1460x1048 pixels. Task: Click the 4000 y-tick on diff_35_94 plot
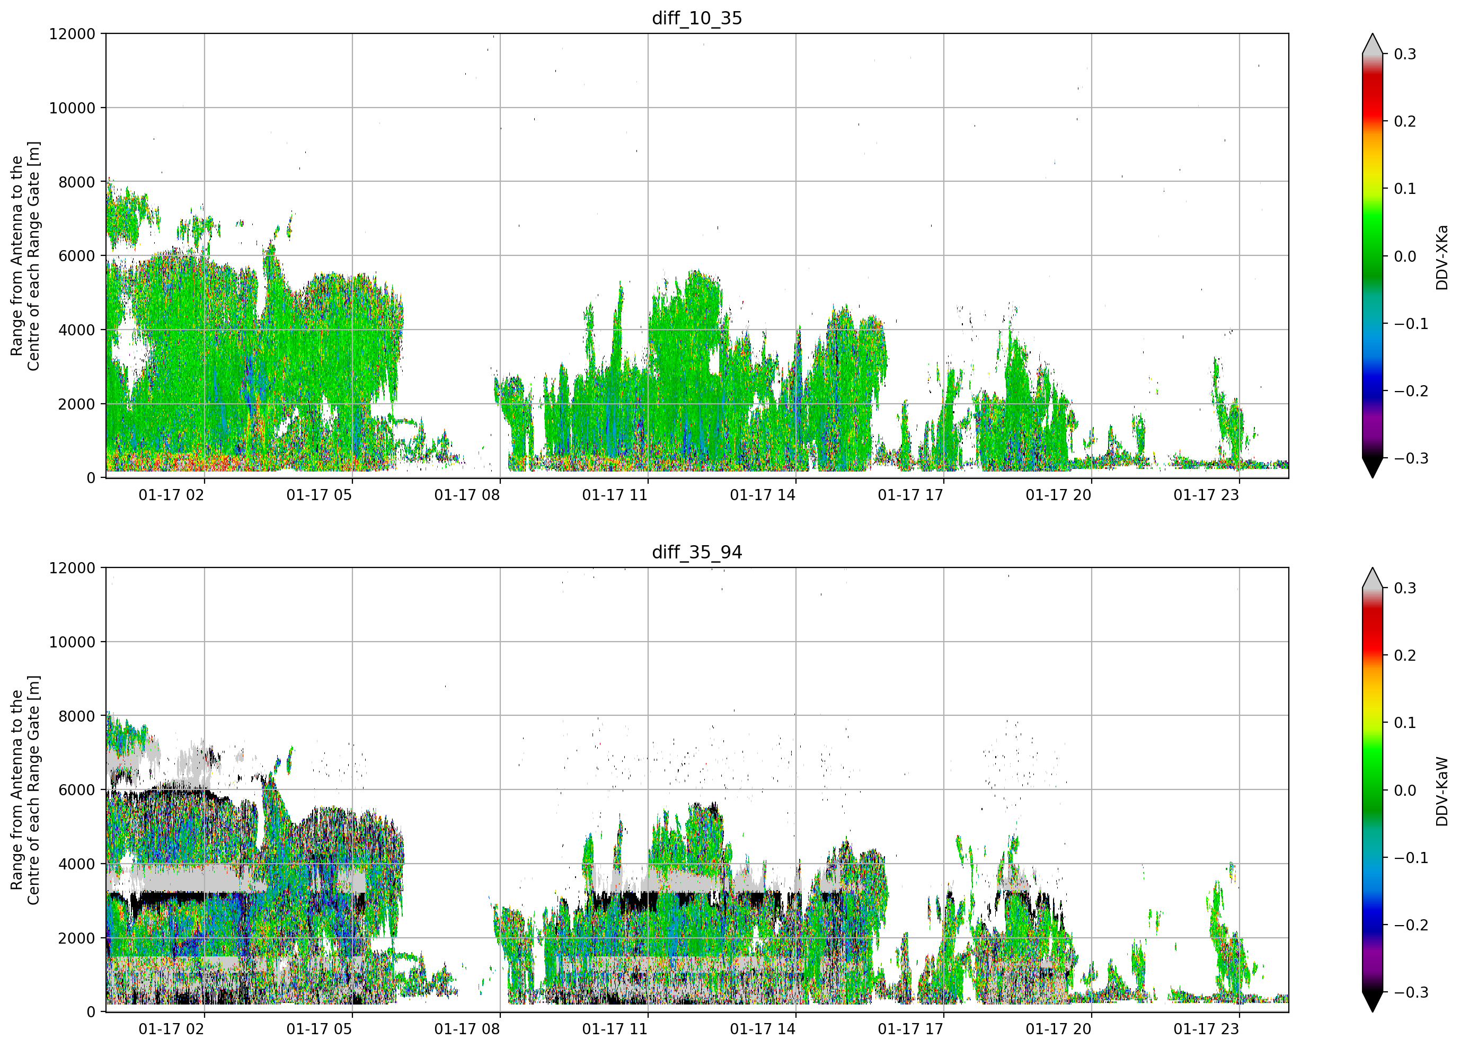click(x=77, y=865)
